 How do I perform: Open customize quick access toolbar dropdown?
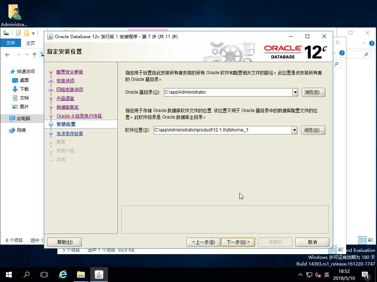click(34, 33)
